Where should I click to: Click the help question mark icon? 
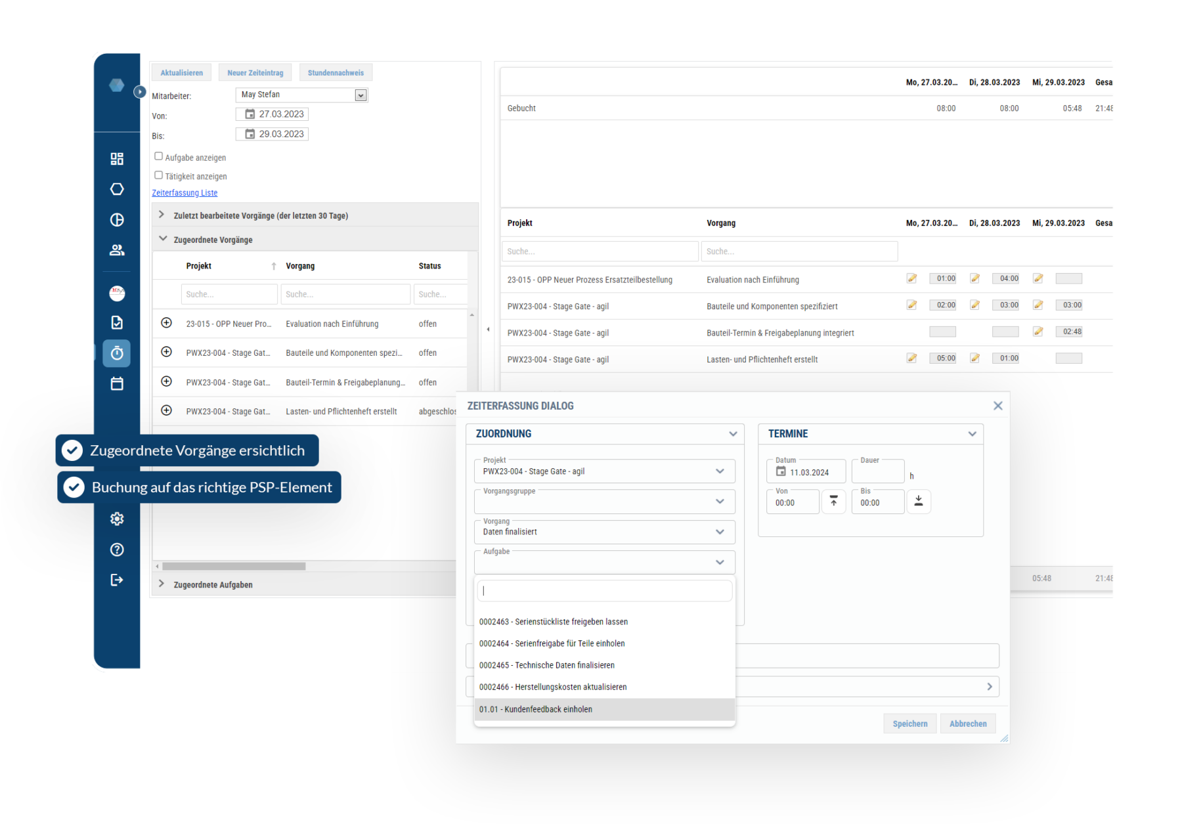tap(117, 550)
